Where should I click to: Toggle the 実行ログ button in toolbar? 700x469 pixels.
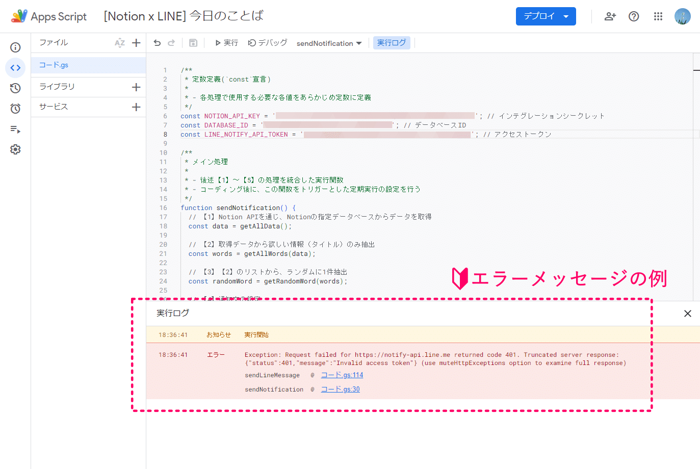click(x=392, y=43)
